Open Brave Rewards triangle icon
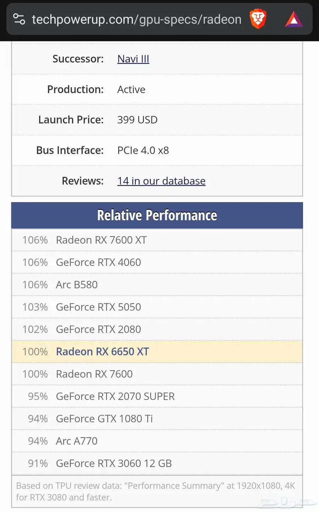 [x=294, y=20]
